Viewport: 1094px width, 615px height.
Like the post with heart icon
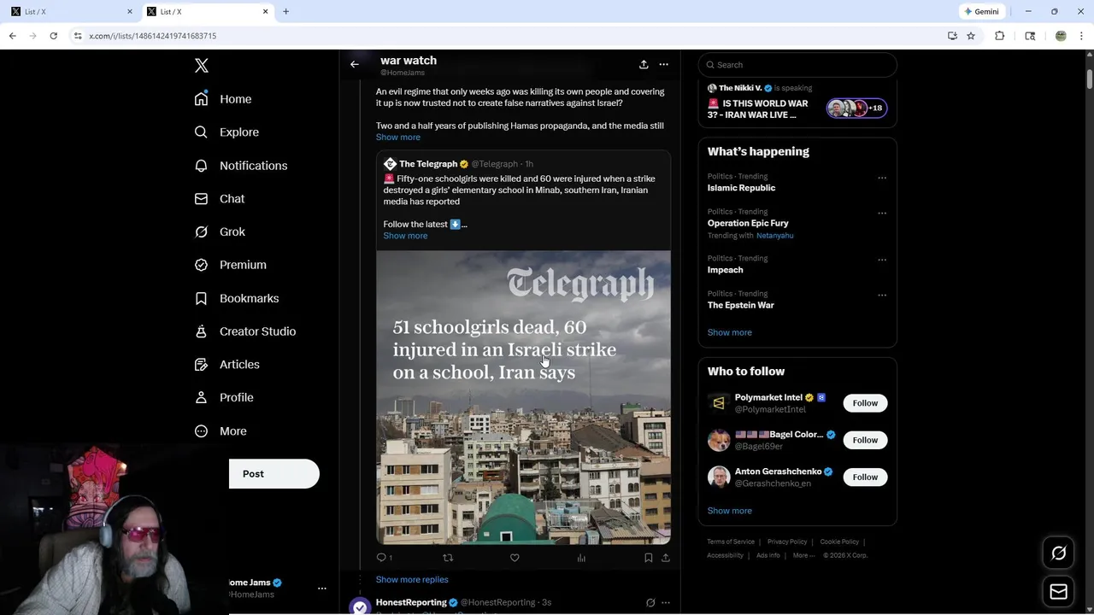515,558
